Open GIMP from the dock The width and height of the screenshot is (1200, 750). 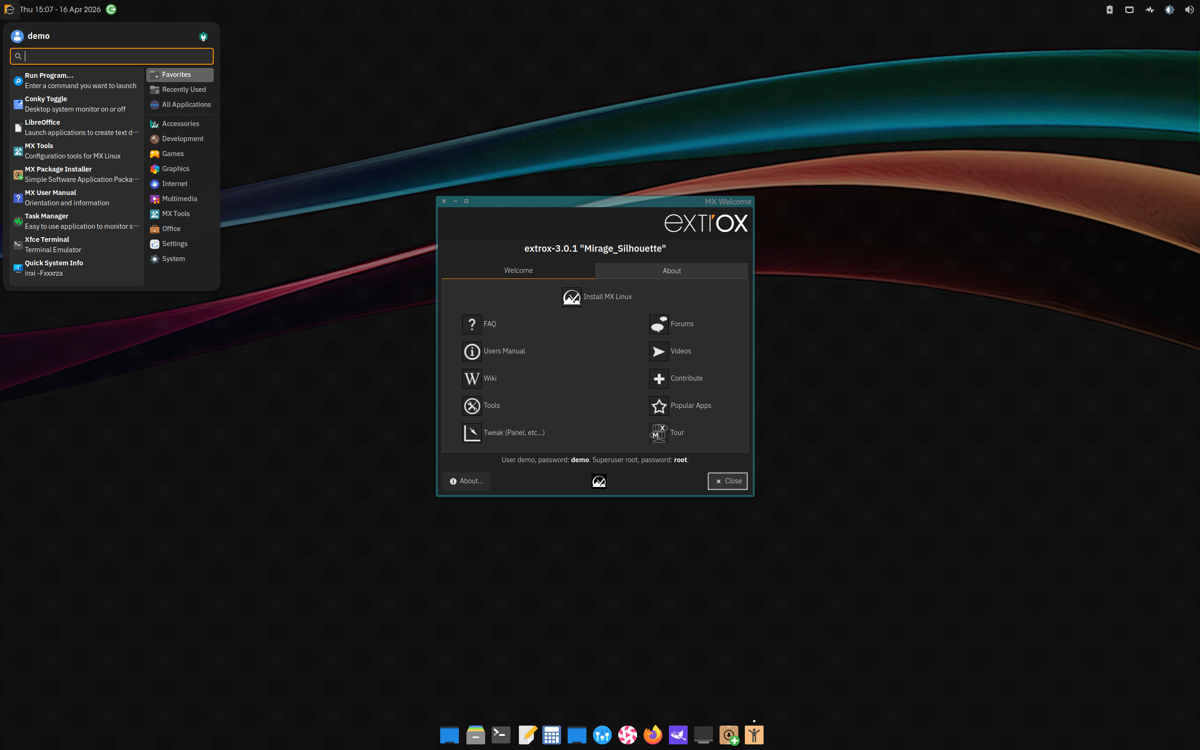pyautogui.click(x=678, y=735)
